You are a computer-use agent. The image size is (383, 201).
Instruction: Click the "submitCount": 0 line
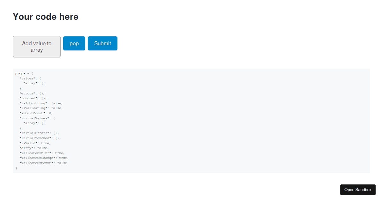36,113
